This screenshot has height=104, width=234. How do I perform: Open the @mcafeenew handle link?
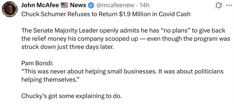(x=115, y=5)
